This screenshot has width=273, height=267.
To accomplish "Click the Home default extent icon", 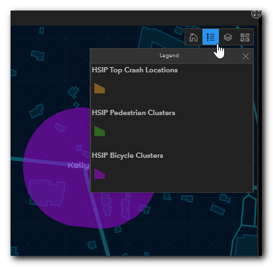I will click(x=193, y=37).
